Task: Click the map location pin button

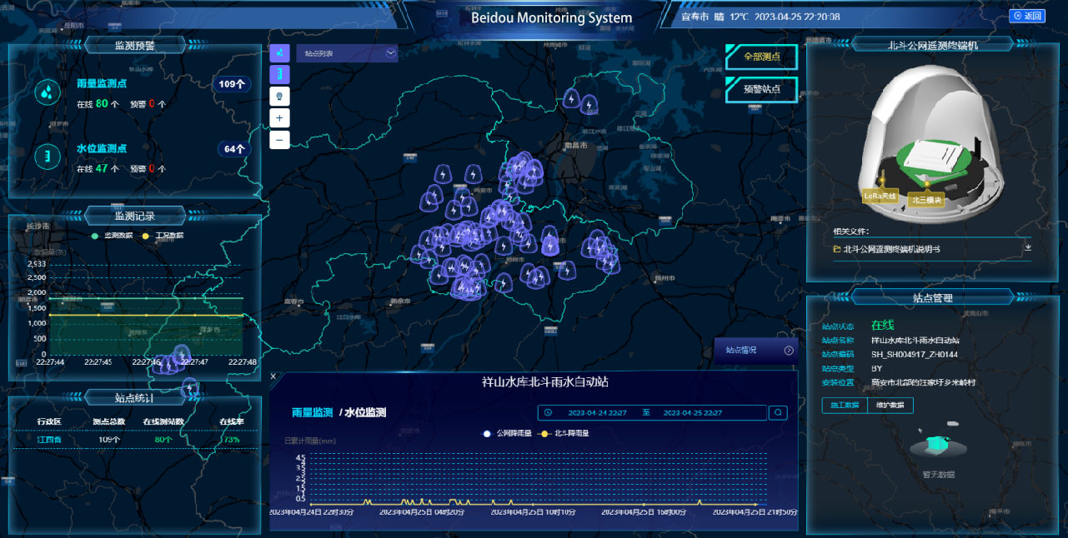Action: click(x=279, y=97)
